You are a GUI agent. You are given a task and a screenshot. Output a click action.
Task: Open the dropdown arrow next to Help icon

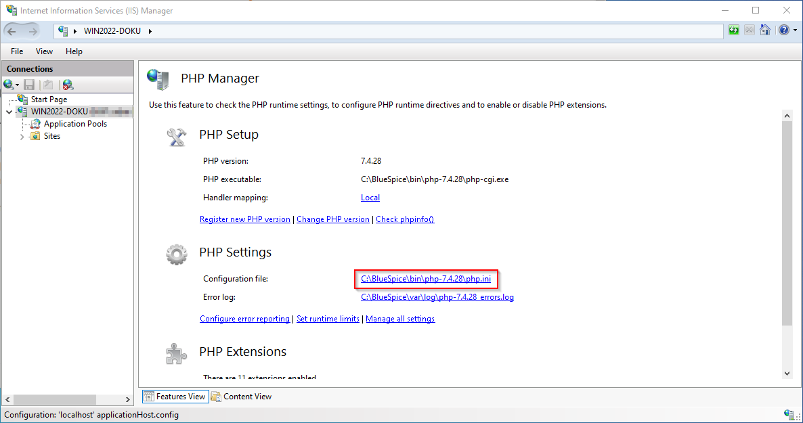796,30
